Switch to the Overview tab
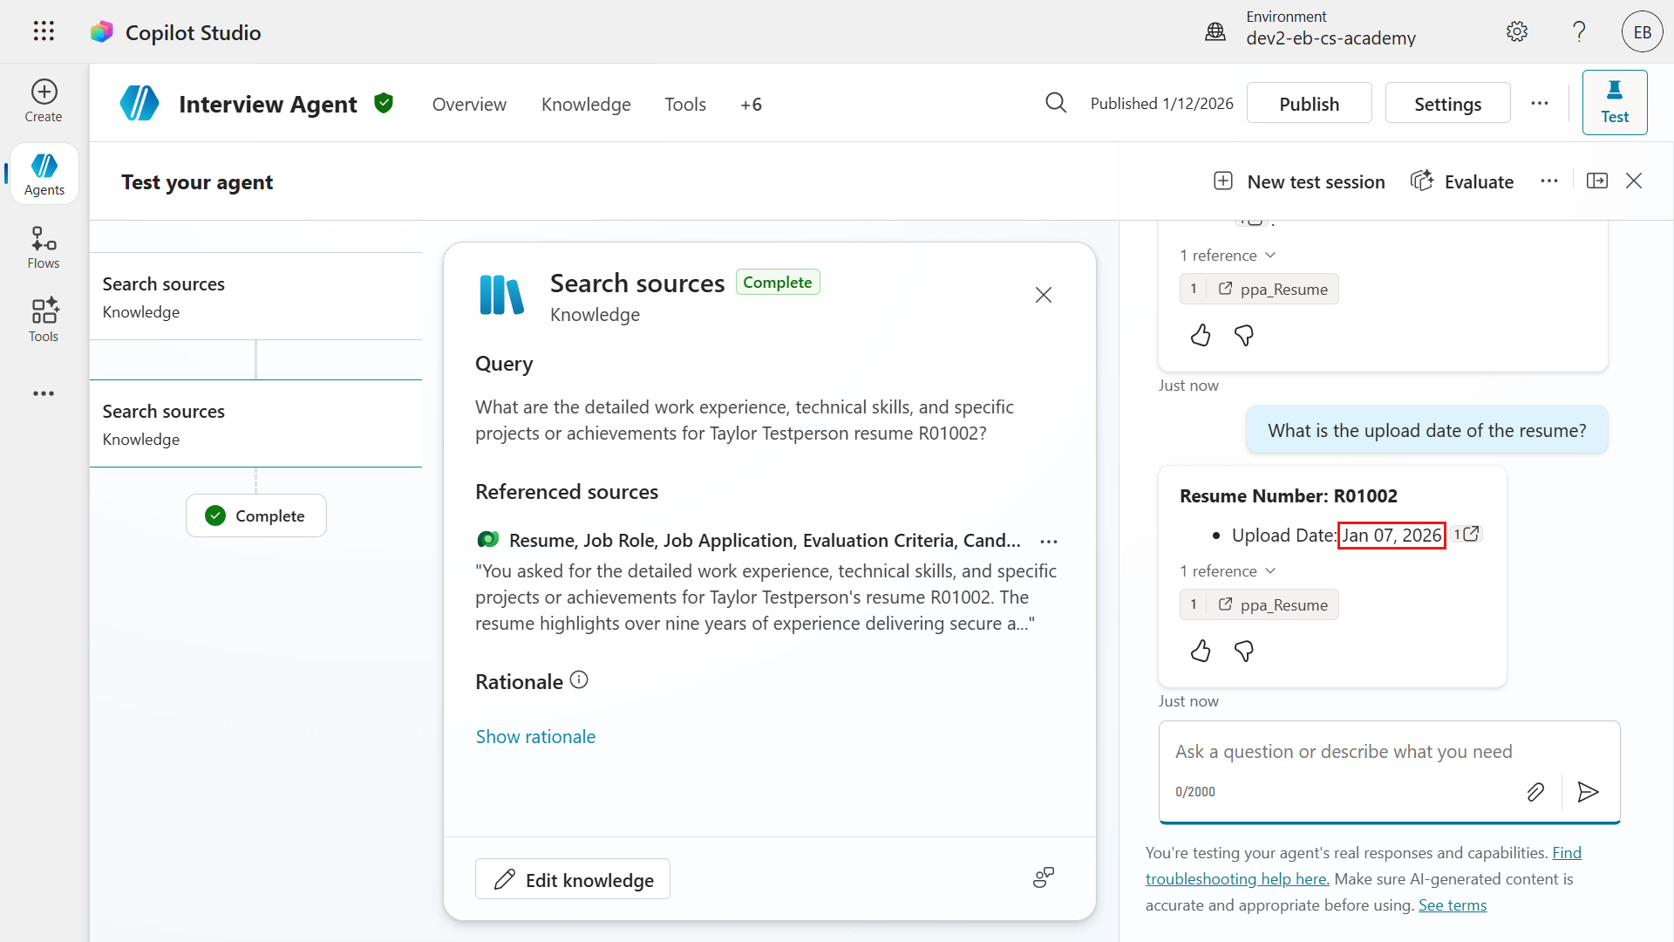The width and height of the screenshot is (1674, 942). (x=469, y=105)
